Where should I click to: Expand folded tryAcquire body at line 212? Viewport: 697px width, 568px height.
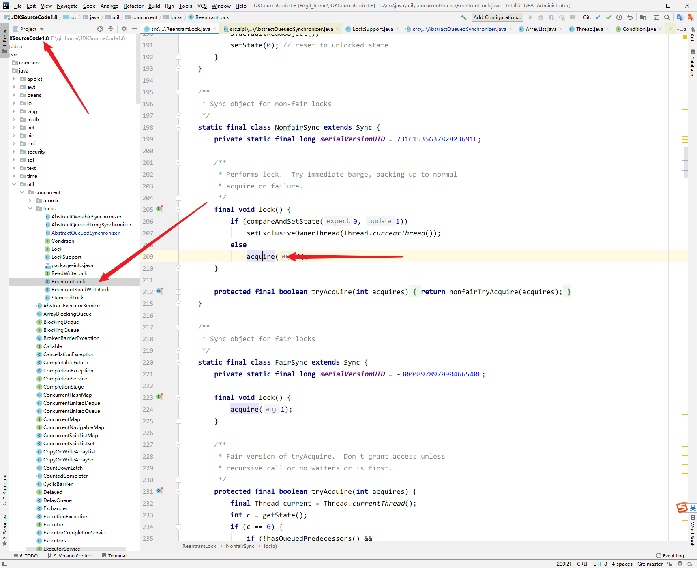179,292
